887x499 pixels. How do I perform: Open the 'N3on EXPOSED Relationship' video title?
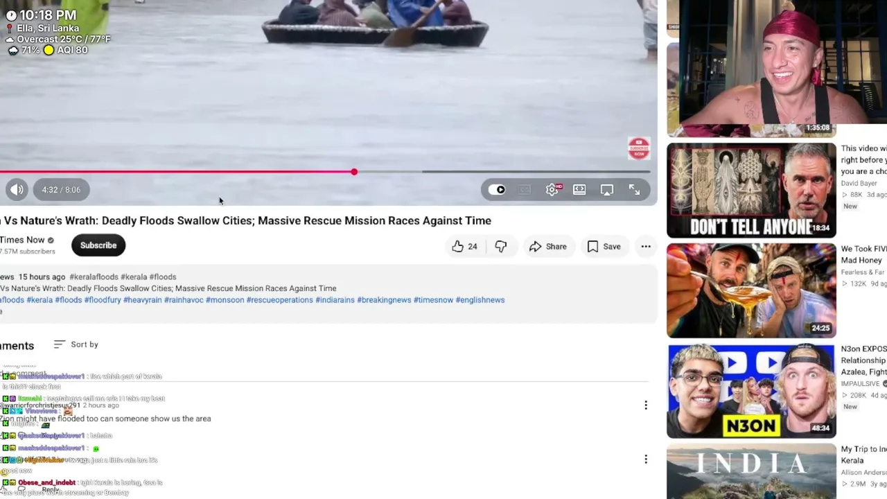pyautogui.click(x=863, y=360)
